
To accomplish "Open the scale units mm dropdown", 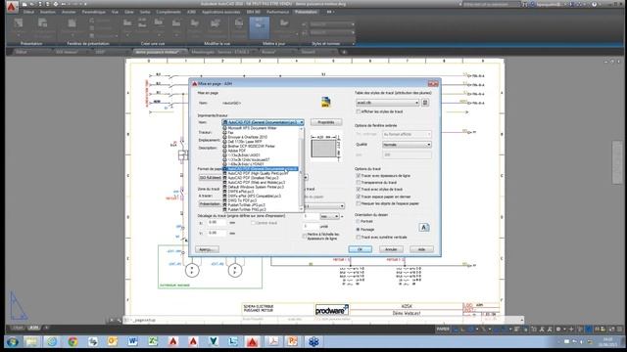I will tap(330, 216).
